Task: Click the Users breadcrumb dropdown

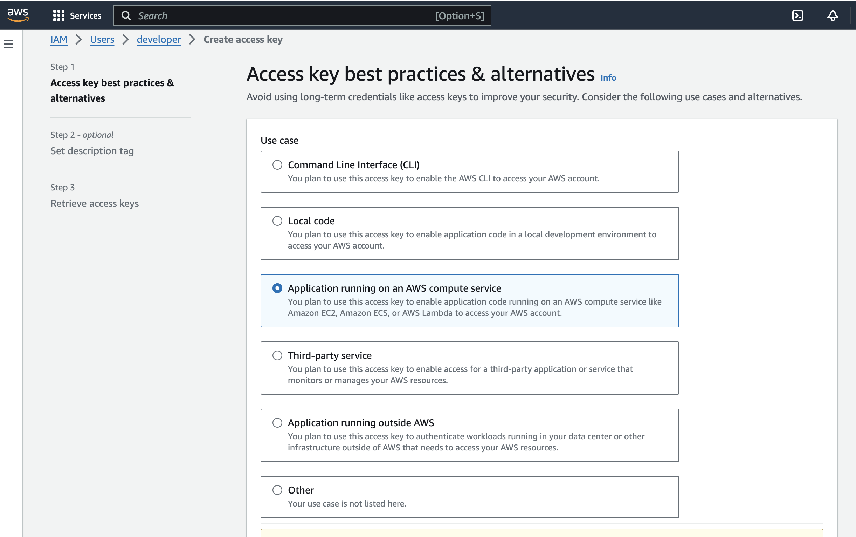Action: tap(102, 39)
